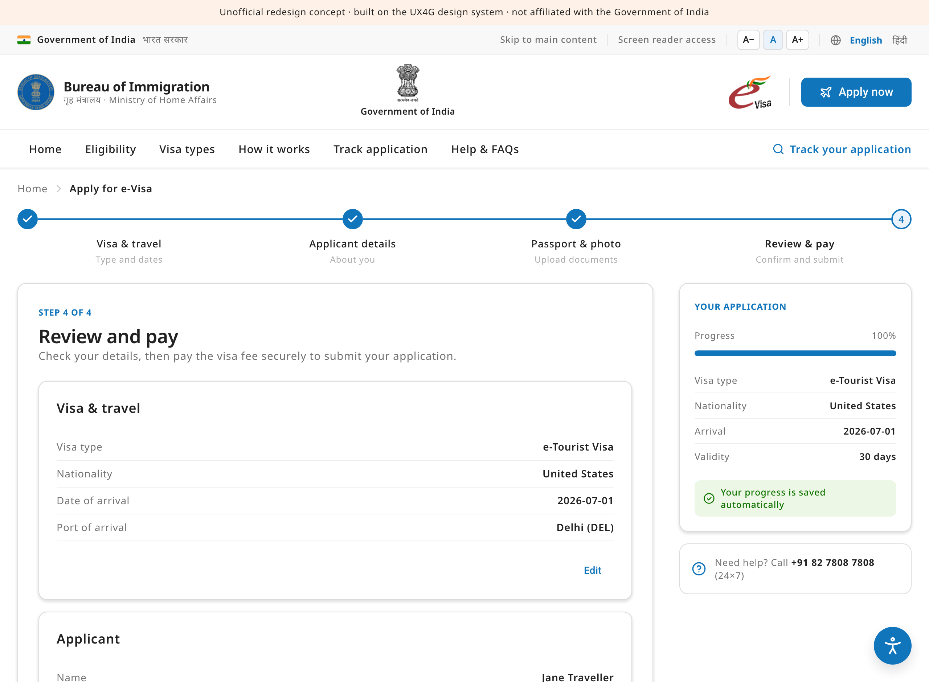This screenshot has height=682, width=929.
Task: Click the unofficial redesign concept banner text
Action: tap(464, 12)
